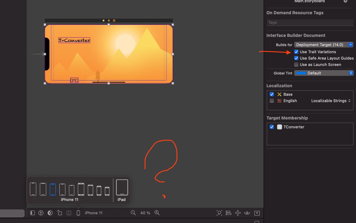
Task: Open the Builds for Deployment Target dropdown
Action: [x=324, y=45]
